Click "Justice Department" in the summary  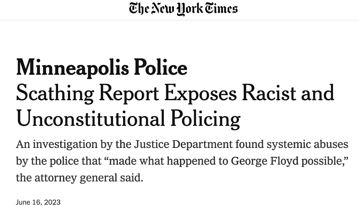coord(183,144)
